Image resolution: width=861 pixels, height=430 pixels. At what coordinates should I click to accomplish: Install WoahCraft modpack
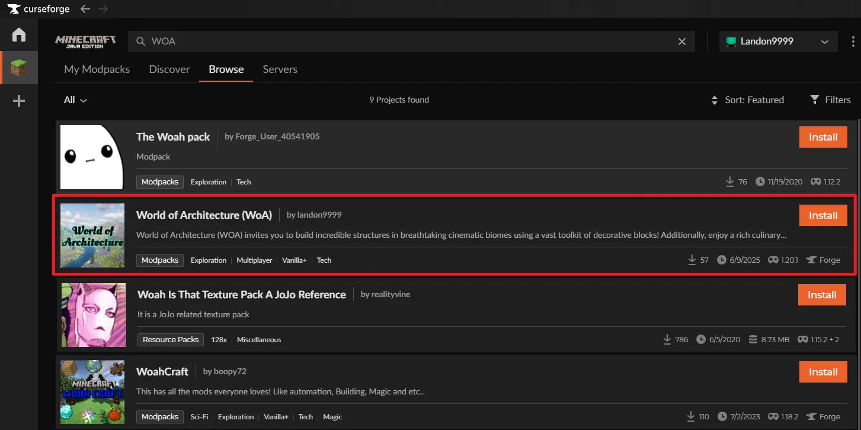pos(822,372)
